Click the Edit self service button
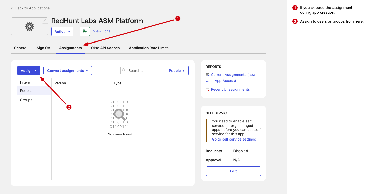 [233, 171]
